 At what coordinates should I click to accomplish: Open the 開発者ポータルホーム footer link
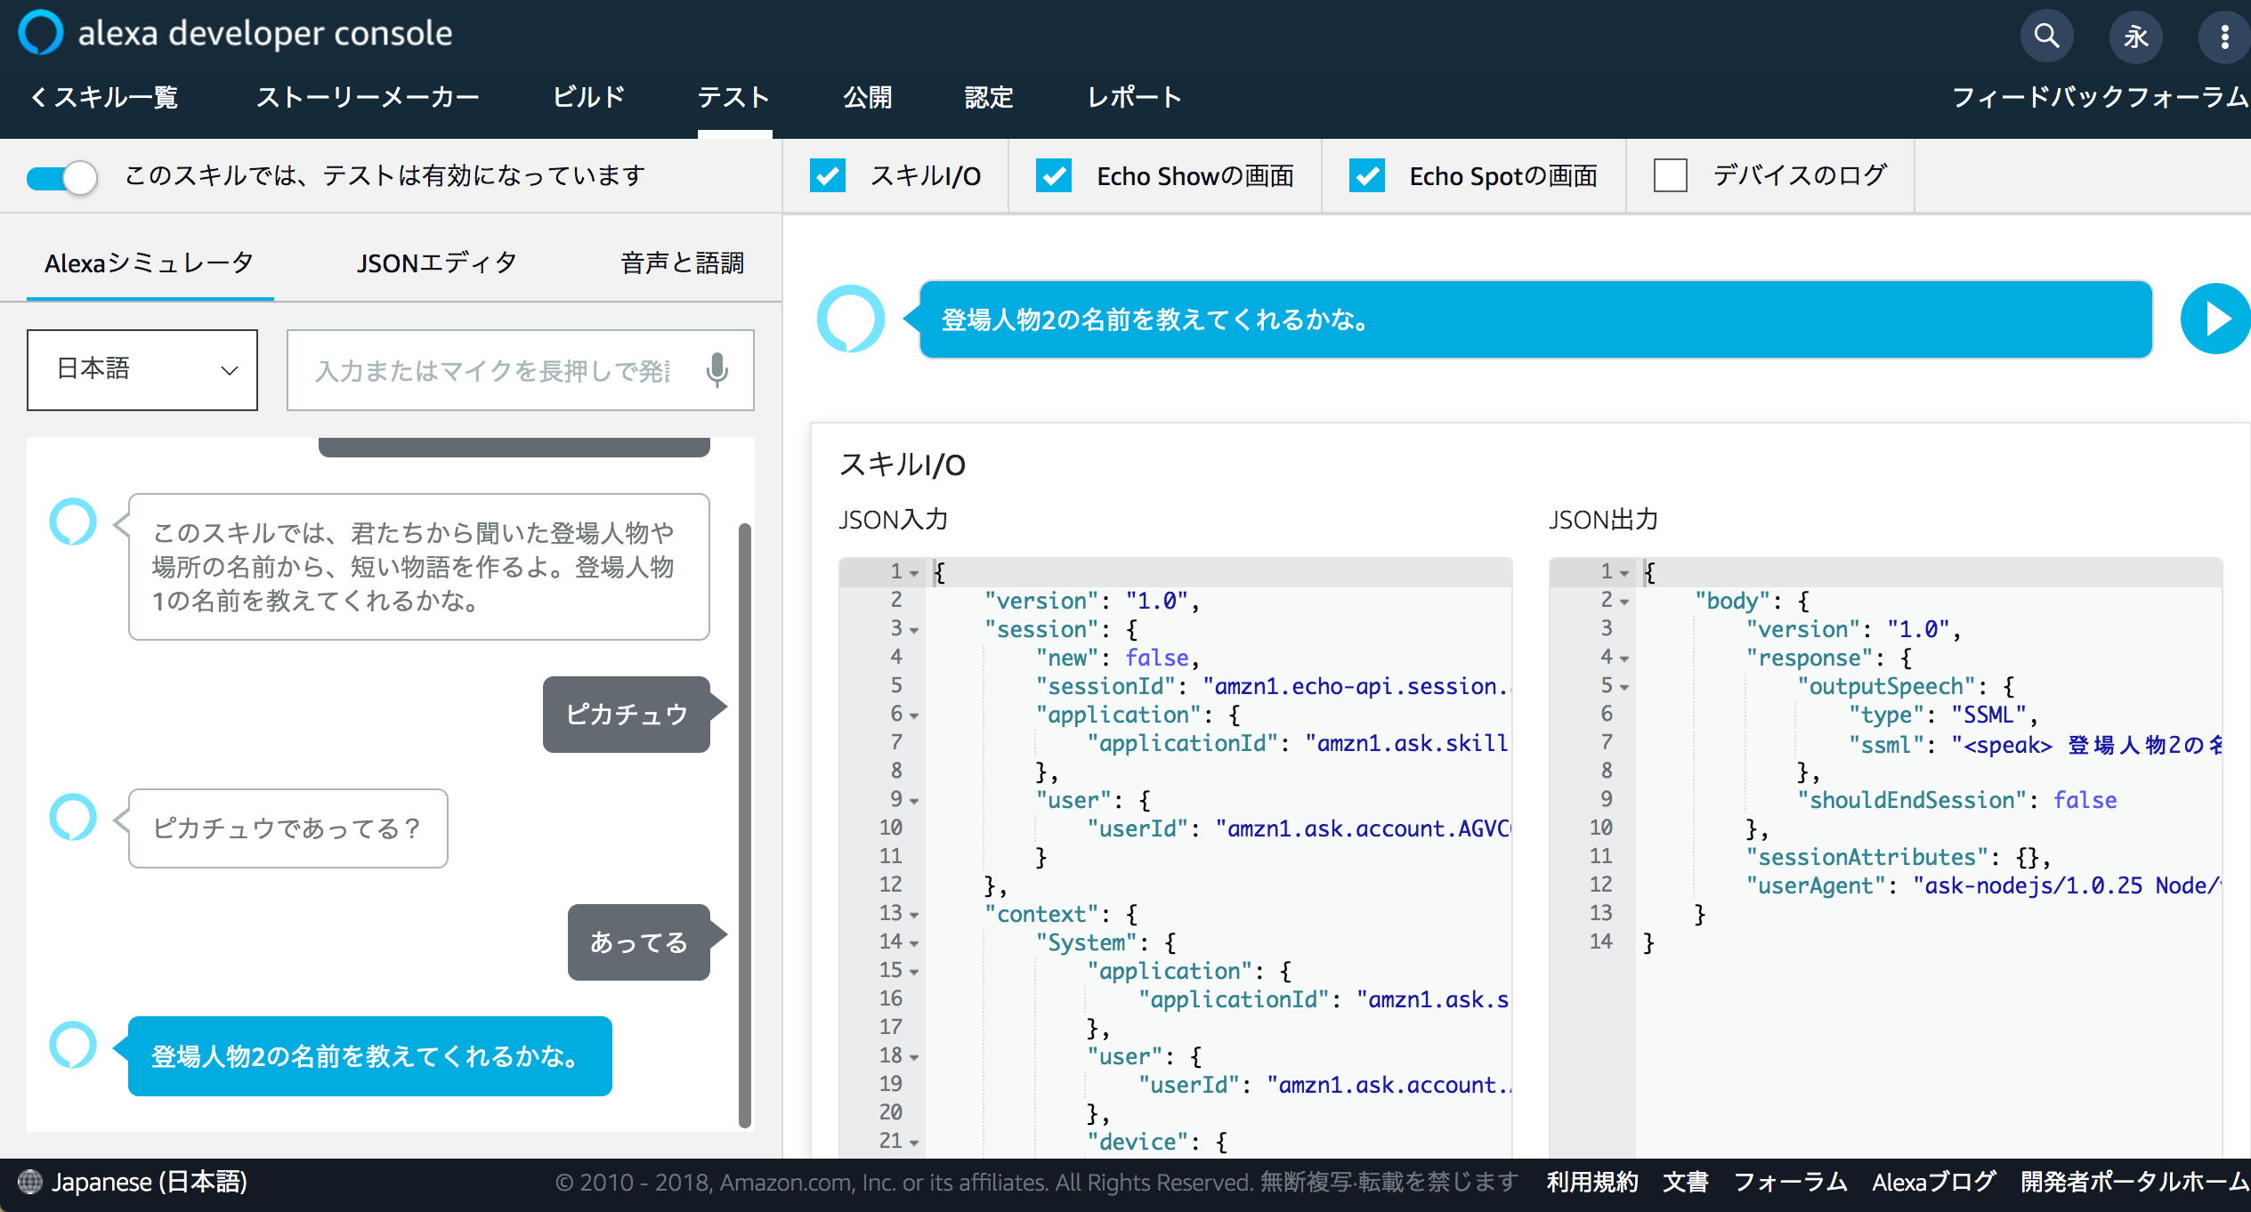[2135, 1182]
